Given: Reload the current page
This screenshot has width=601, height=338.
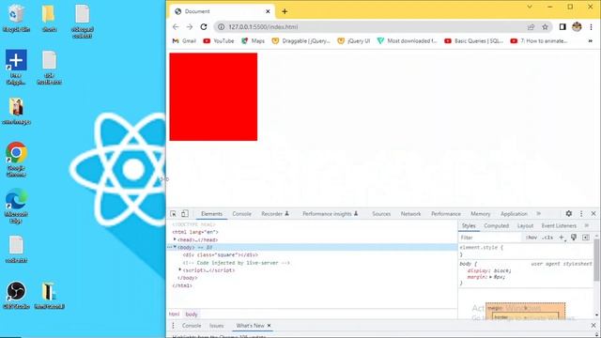Looking at the screenshot, I should coord(204,27).
